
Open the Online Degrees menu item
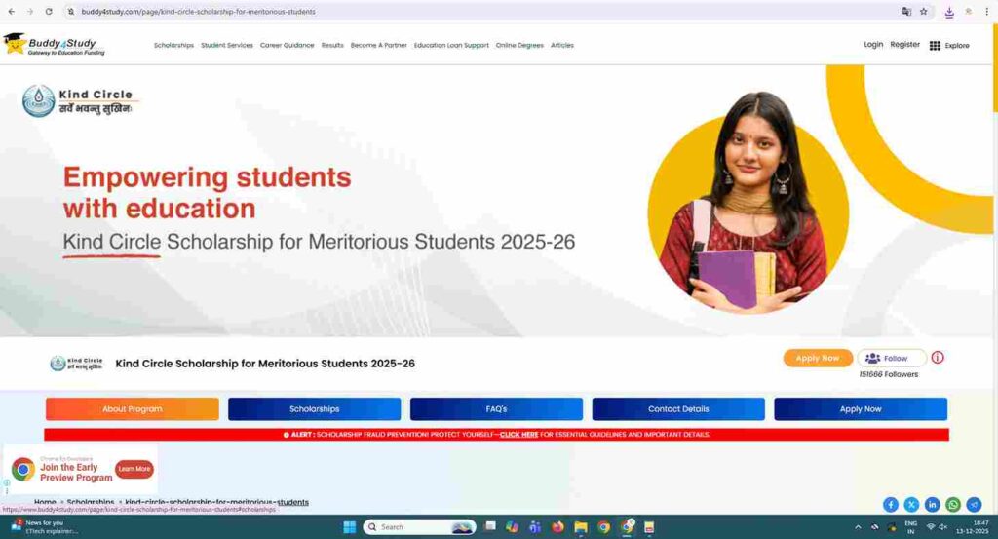tap(519, 45)
